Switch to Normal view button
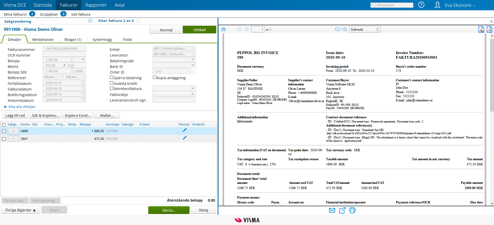 (166, 30)
